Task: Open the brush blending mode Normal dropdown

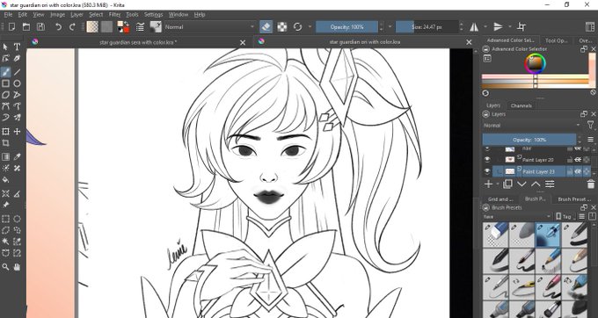Action: (209, 27)
